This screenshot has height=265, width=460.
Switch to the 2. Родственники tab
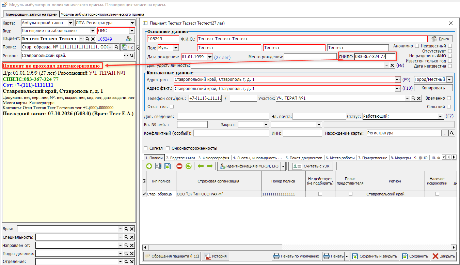180,158
